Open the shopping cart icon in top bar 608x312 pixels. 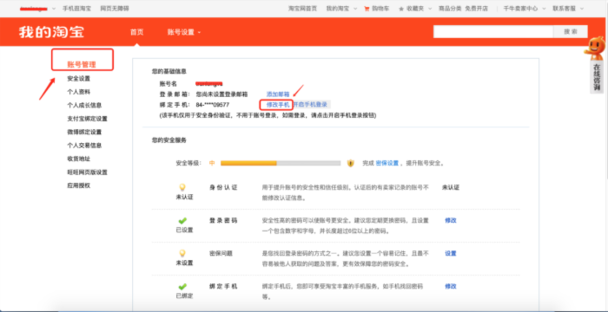pyautogui.click(x=366, y=8)
